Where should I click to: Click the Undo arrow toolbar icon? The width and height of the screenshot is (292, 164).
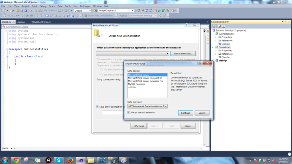tap(45, 11)
